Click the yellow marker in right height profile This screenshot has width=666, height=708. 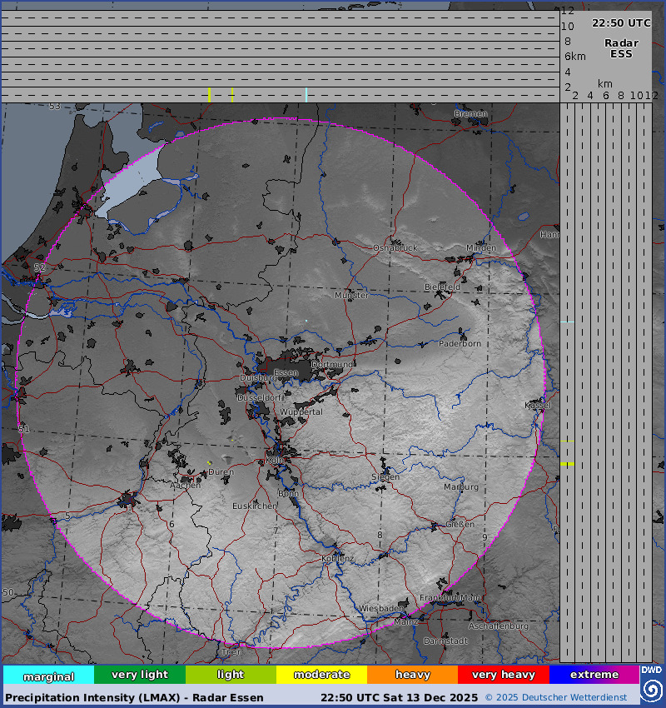tap(567, 464)
